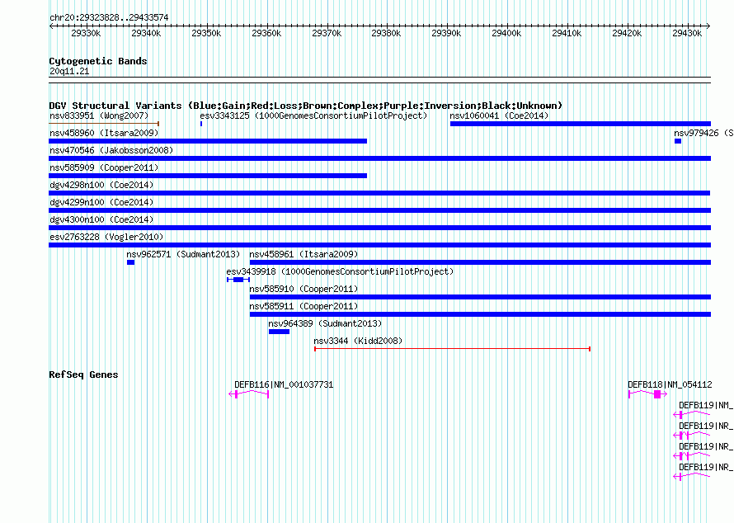This screenshot has height=523, width=734.
Task: Select the DEFB116 magenta gene glyph
Action: click(x=248, y=393)
